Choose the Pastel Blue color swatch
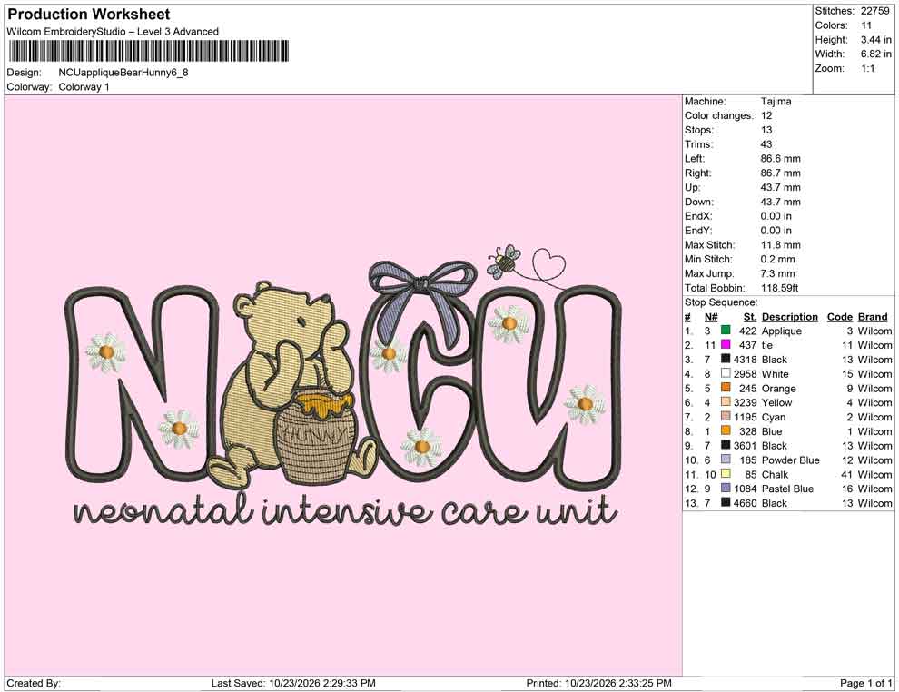 tap(726, 488)
